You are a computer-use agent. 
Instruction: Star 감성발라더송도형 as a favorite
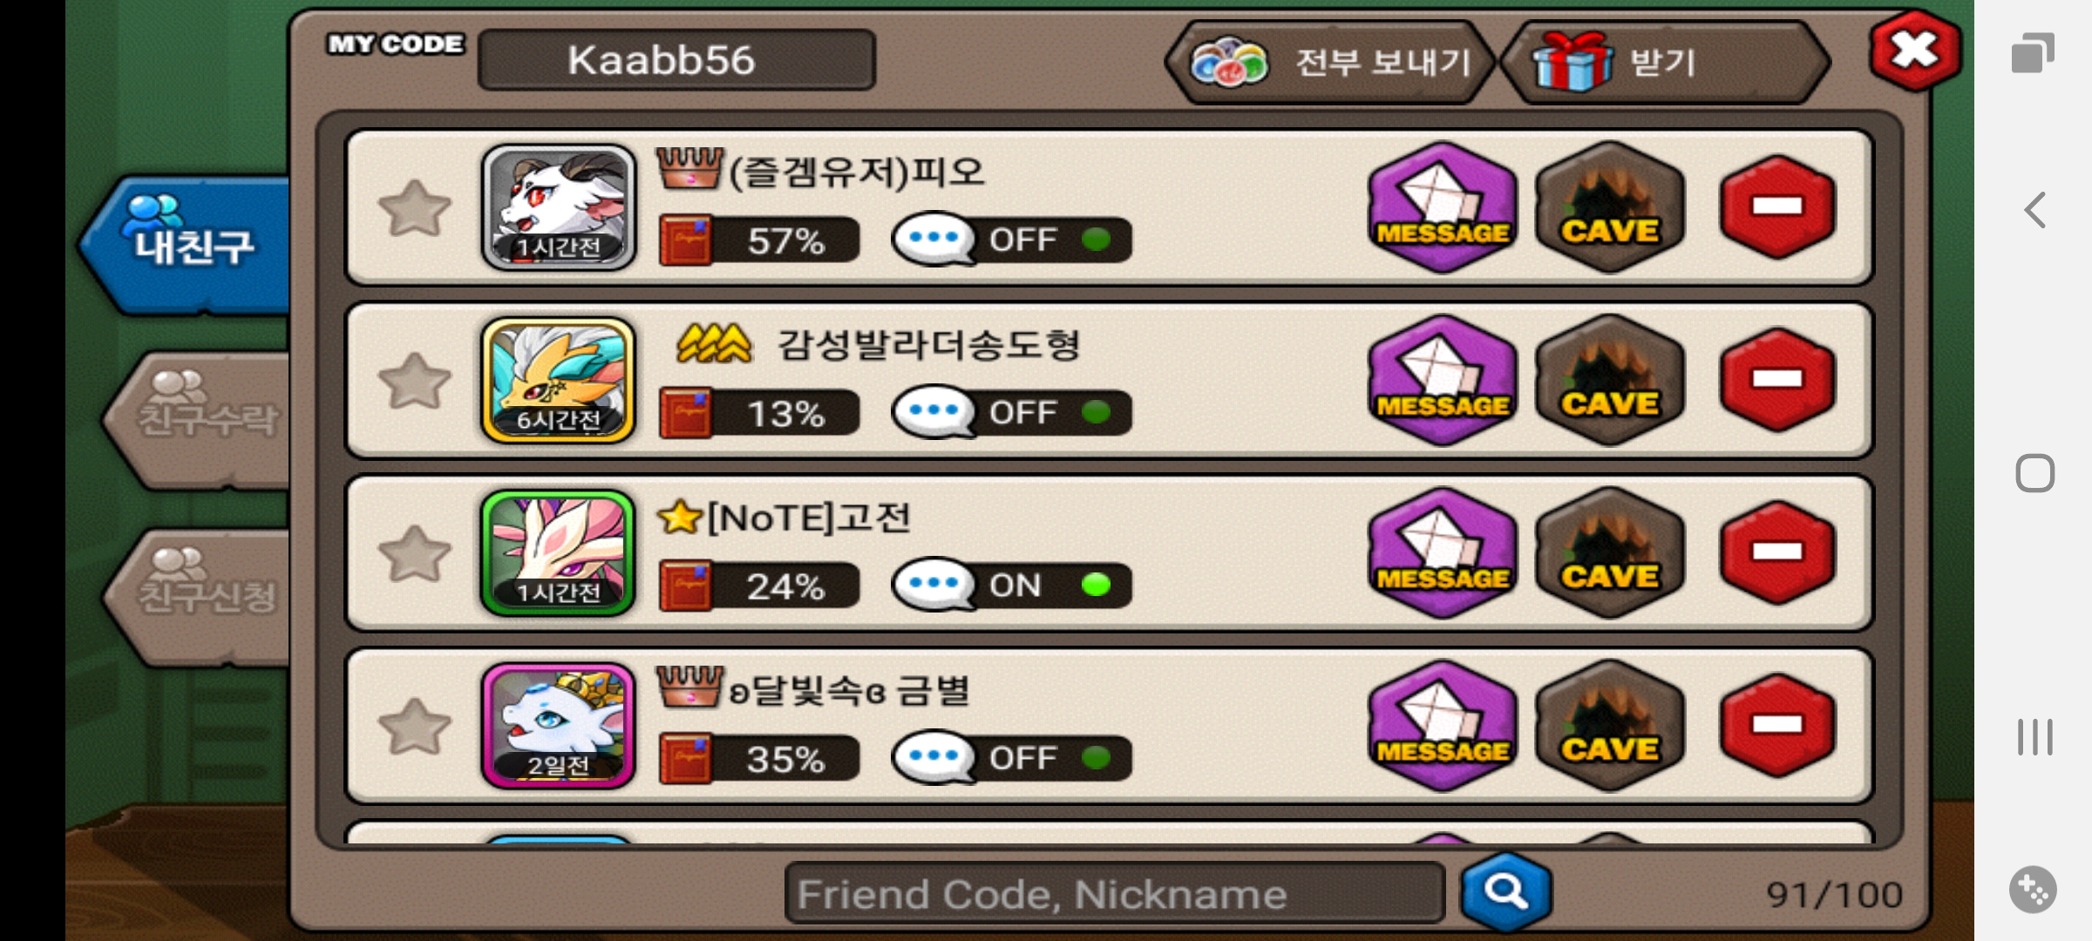click(x=414, y=381)
